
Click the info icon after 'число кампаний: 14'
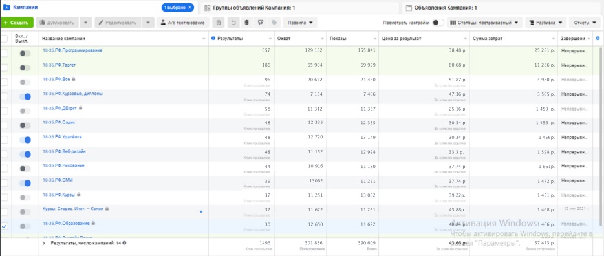(x=124, y=243)
